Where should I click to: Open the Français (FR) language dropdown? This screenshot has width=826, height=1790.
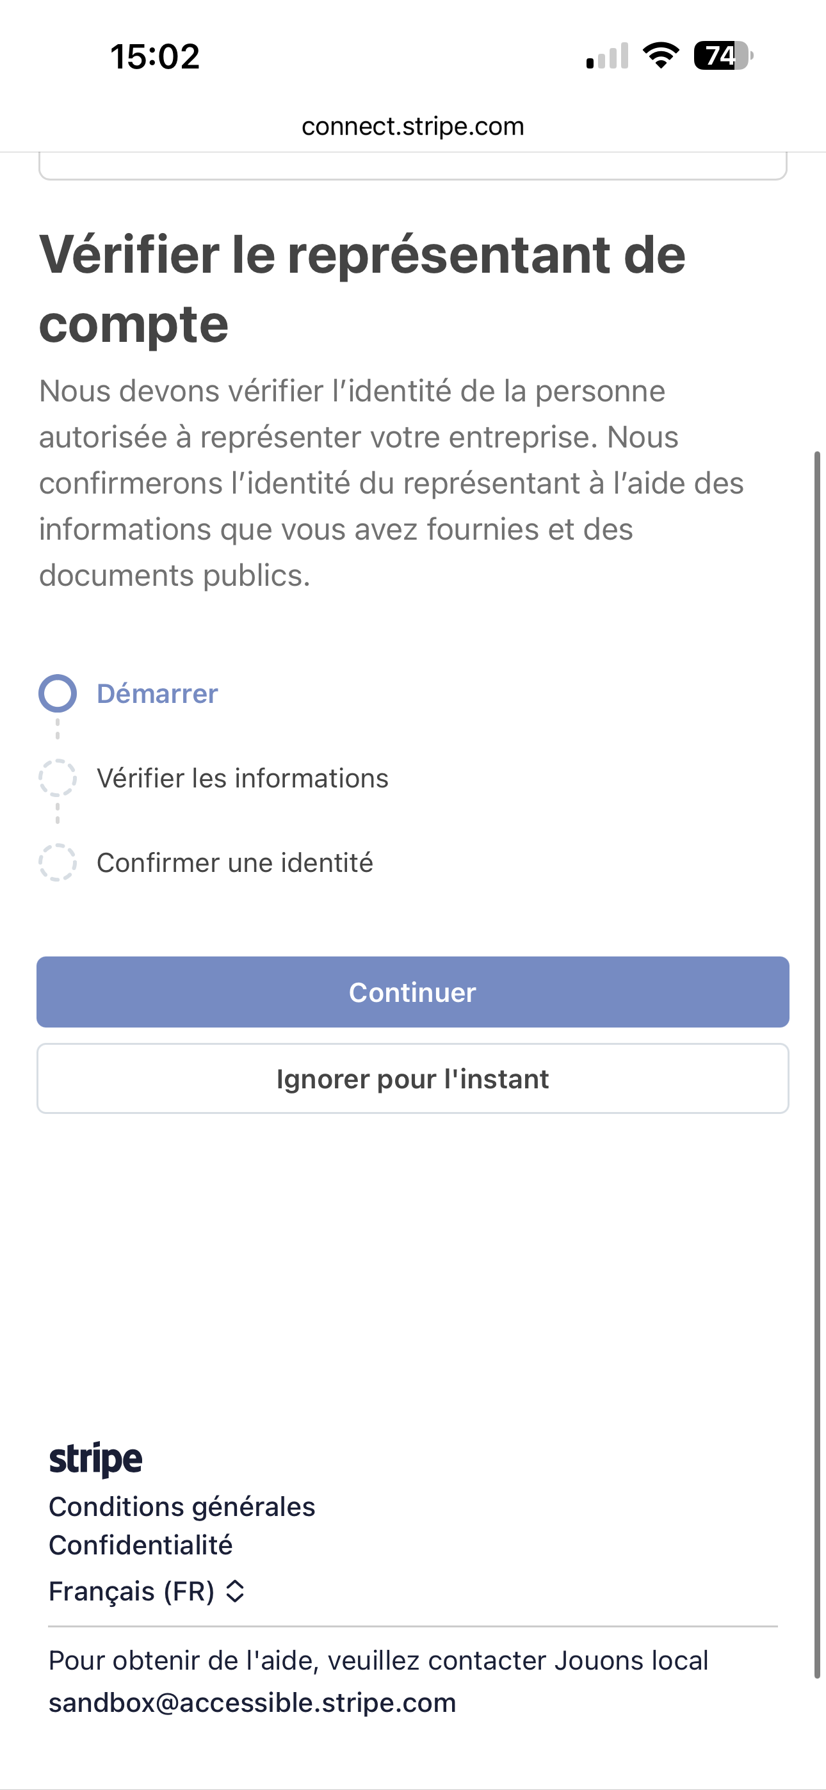132,1592
